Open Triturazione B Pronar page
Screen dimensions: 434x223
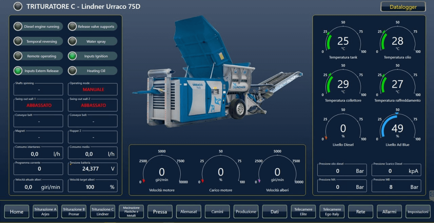[x=74, y=211]
